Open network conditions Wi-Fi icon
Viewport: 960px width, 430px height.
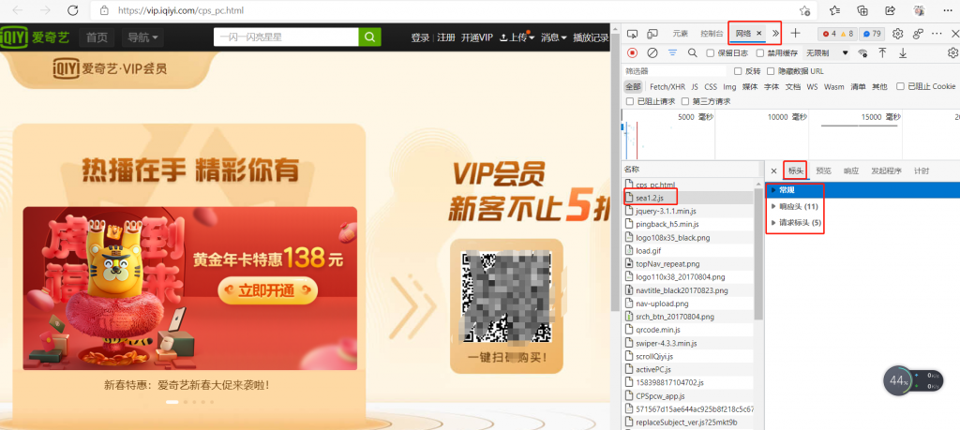click(862, 53)
